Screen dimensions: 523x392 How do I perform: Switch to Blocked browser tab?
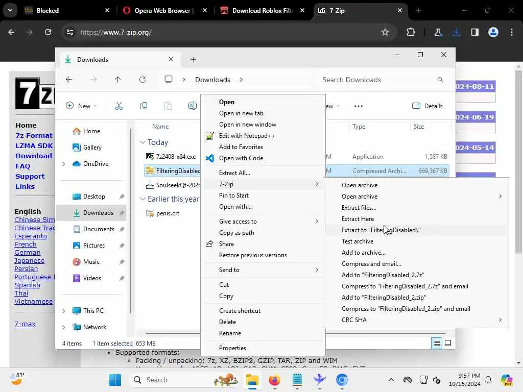pos(67,11)
